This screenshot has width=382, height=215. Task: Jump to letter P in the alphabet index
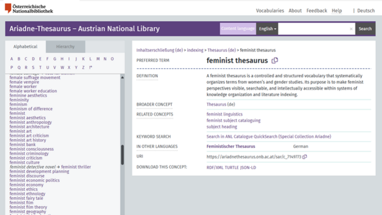point(11,68)
